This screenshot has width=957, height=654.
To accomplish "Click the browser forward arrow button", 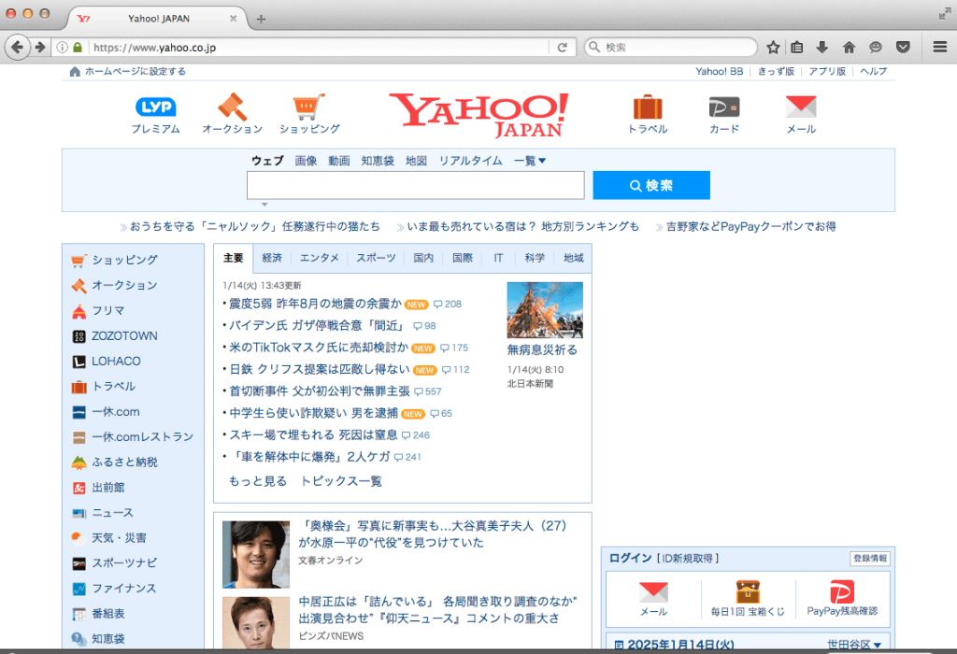I will [40, 47].
